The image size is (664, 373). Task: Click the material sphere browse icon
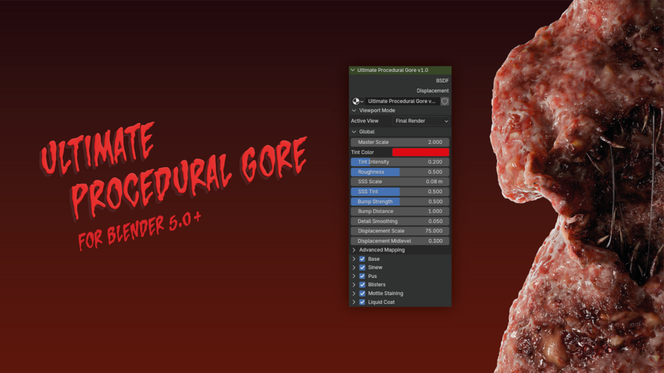click(x=355, y=101)
